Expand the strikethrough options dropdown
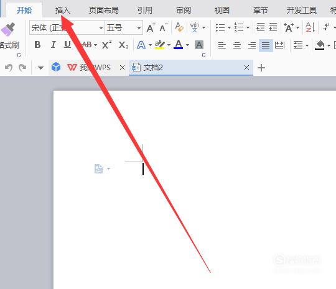The width and height of the screenshot is (336, 289). tap(96, 45)
